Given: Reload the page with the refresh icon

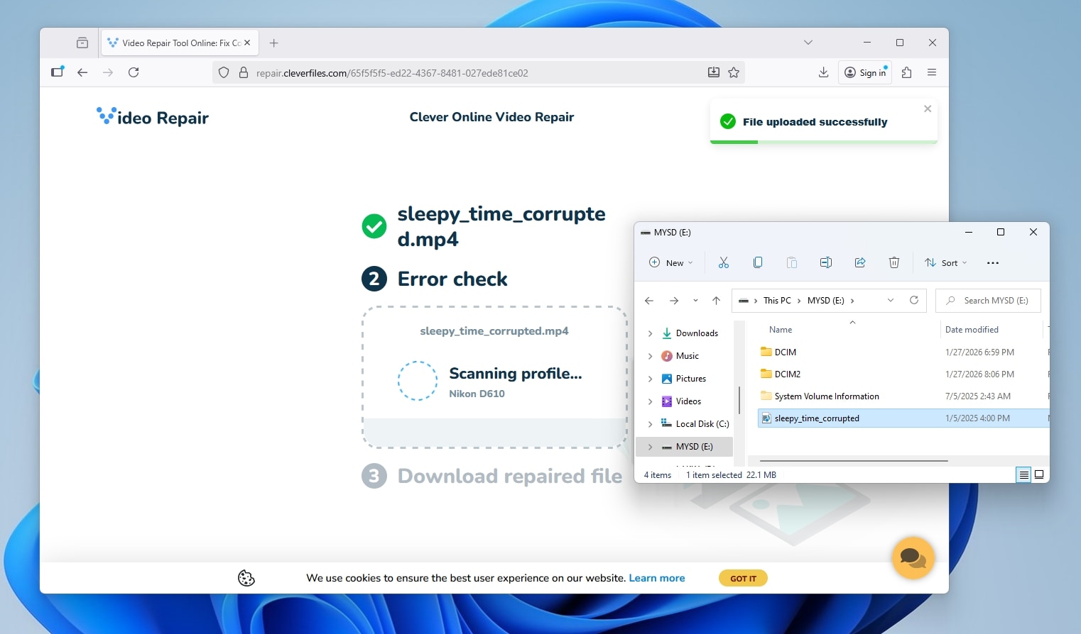Looking at the screenshot, I should click(134, 72).
